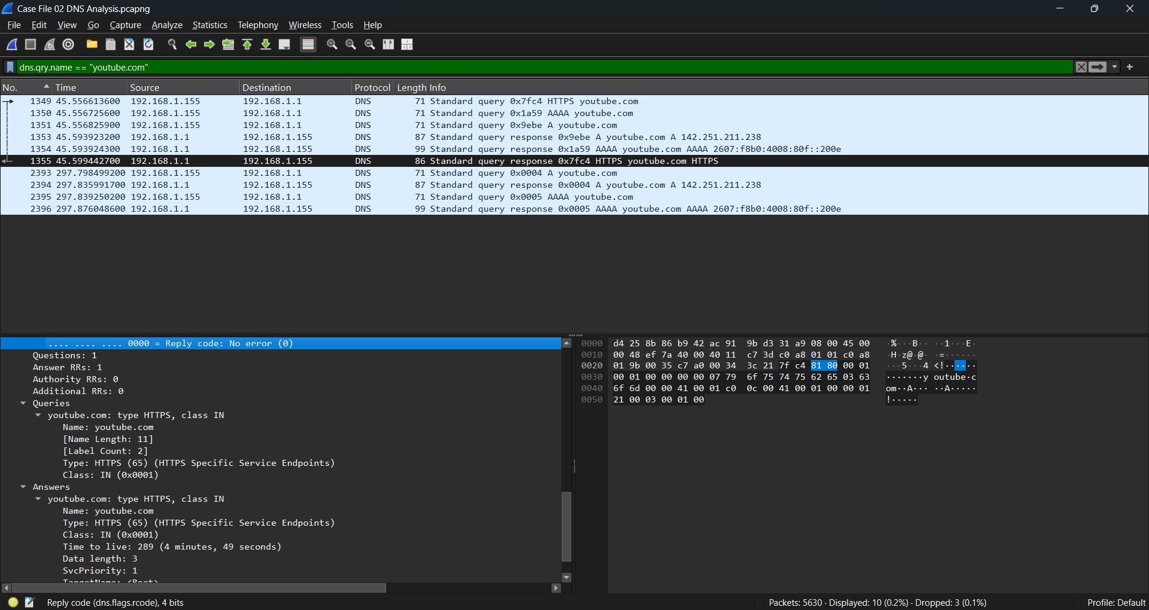1149x610 pixels.
Task: Collapse youtube.com entry under Answers
Action: pyautogui.click(x=38, y=499)
